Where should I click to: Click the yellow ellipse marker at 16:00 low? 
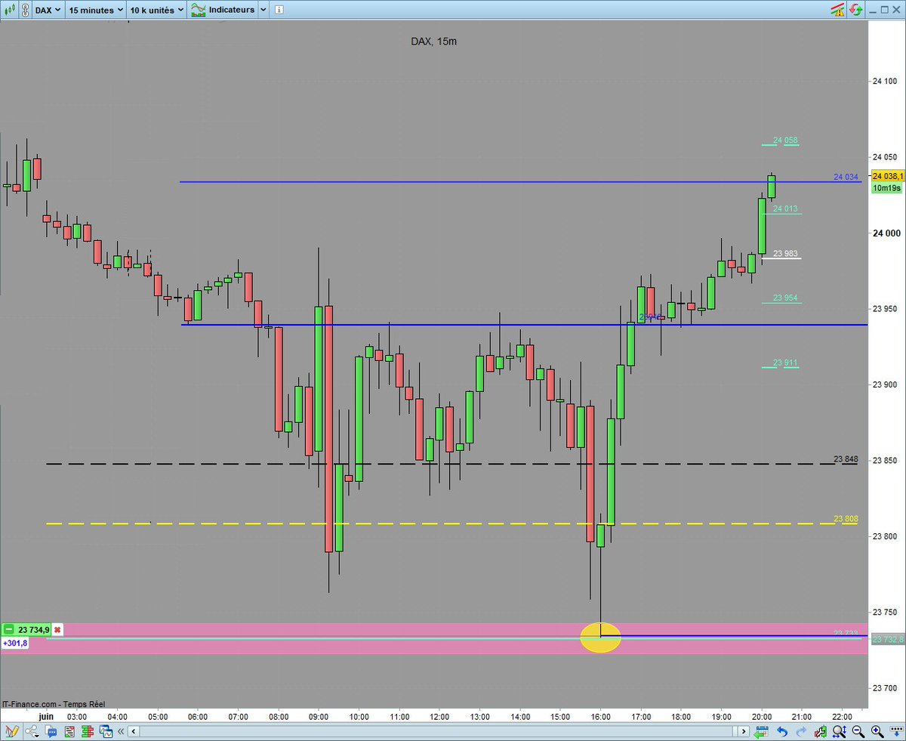pos(600,638)
